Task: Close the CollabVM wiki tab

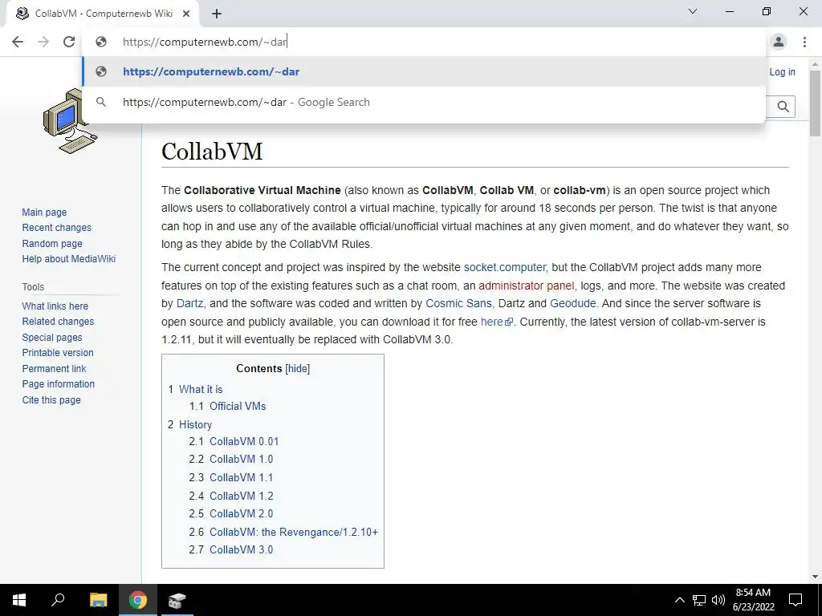Action: [186, 14]
